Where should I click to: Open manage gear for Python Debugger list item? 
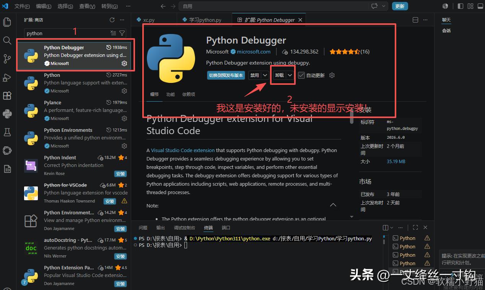[124, 63]
